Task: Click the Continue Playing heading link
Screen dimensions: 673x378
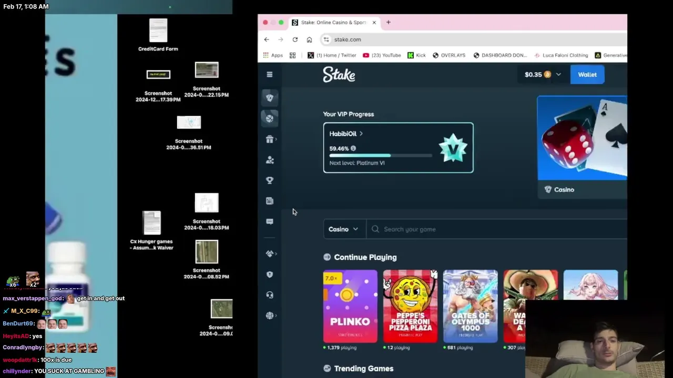Action: pos(365,257)
